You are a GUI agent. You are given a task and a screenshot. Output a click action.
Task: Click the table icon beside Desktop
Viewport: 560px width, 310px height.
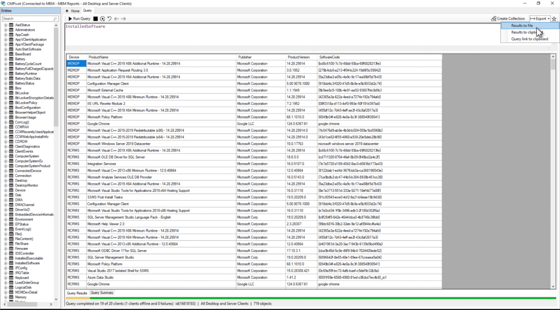tap(11, 181)
